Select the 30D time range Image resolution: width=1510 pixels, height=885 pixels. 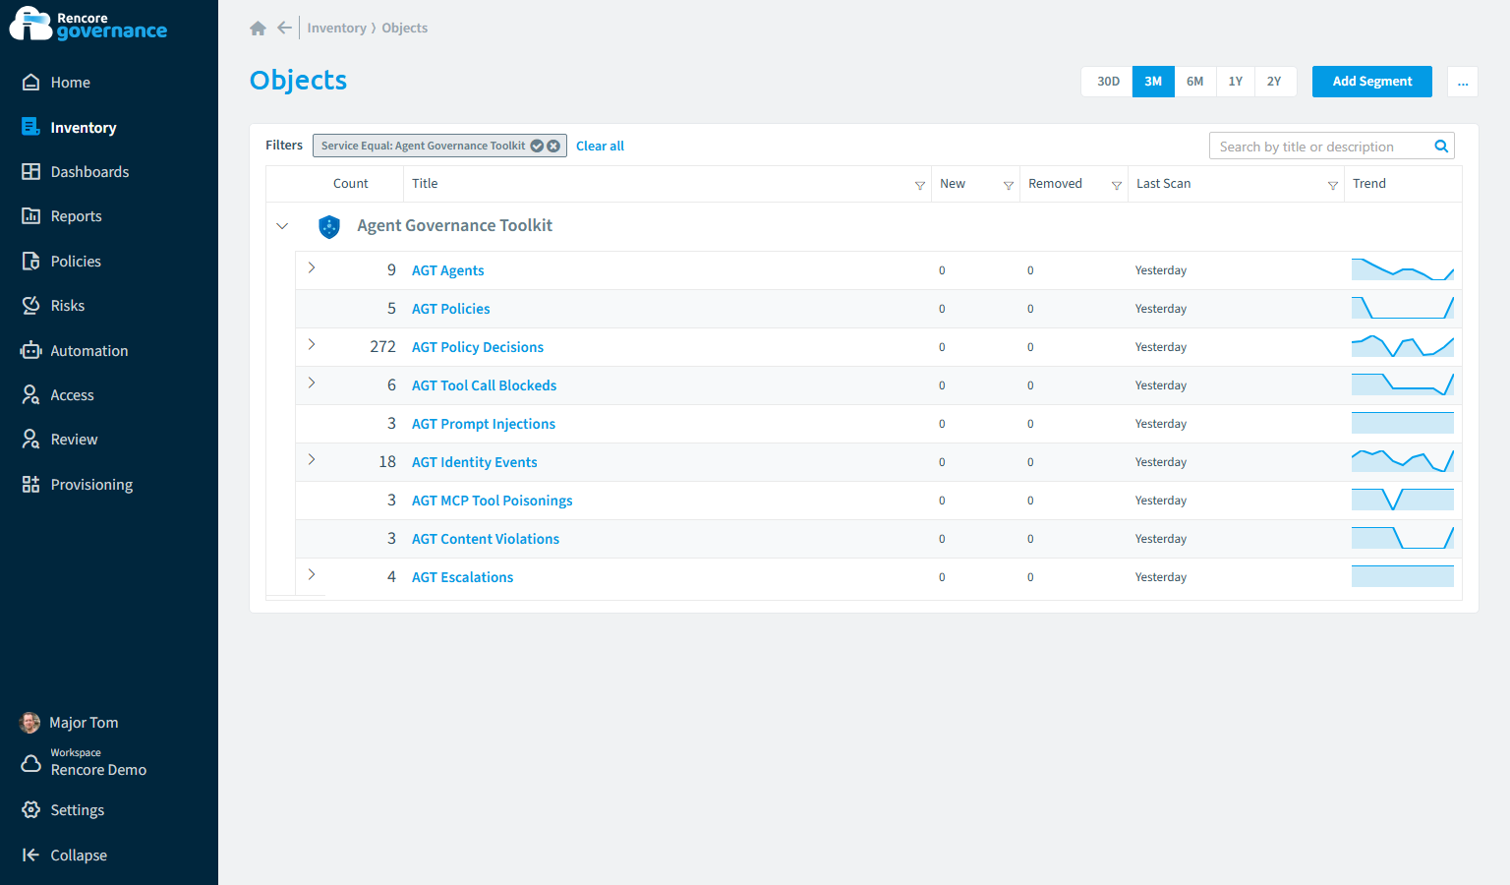(1108, 82)
